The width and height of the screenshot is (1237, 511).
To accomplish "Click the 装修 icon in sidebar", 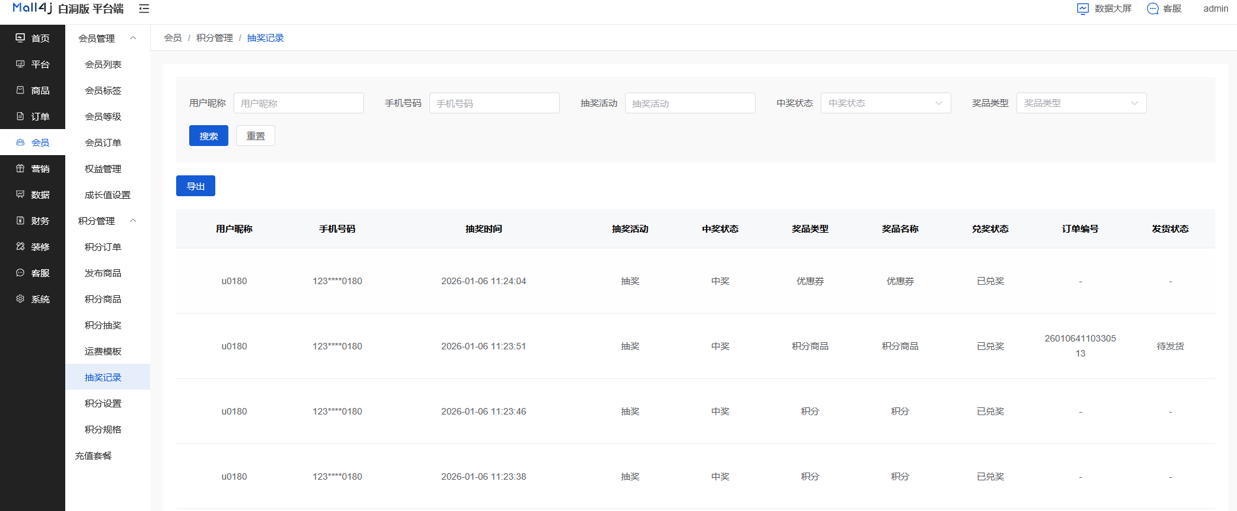I will click(20, 246).
